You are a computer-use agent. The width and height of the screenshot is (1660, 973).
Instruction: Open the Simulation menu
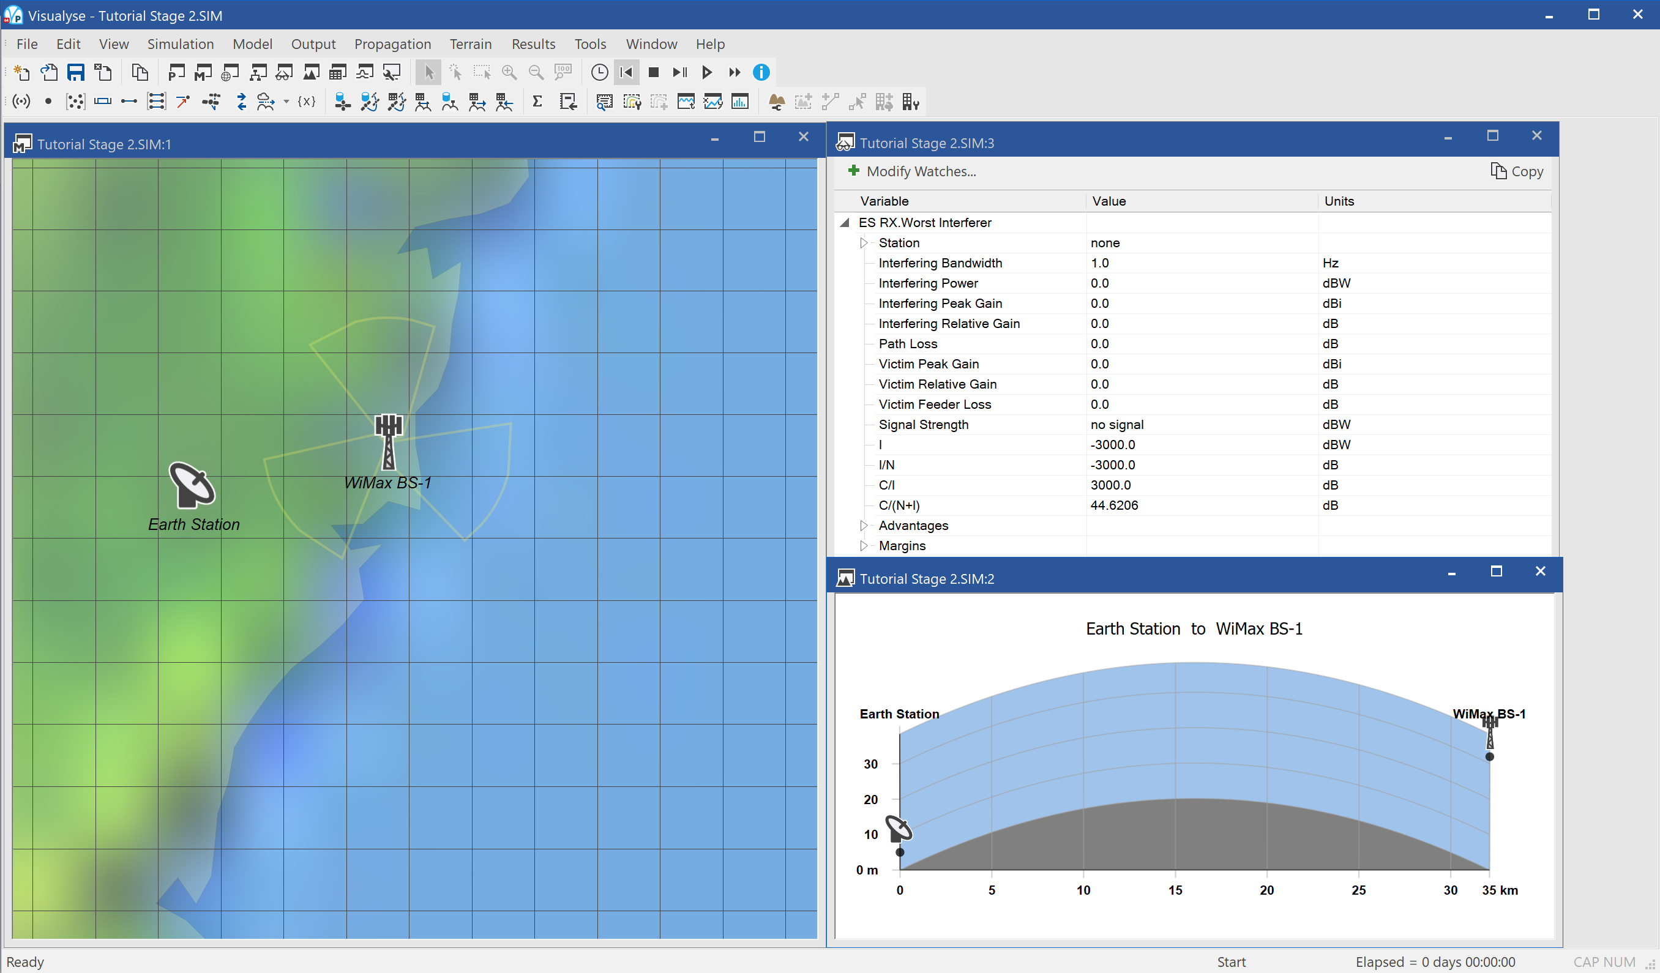(x=181, y=44)
